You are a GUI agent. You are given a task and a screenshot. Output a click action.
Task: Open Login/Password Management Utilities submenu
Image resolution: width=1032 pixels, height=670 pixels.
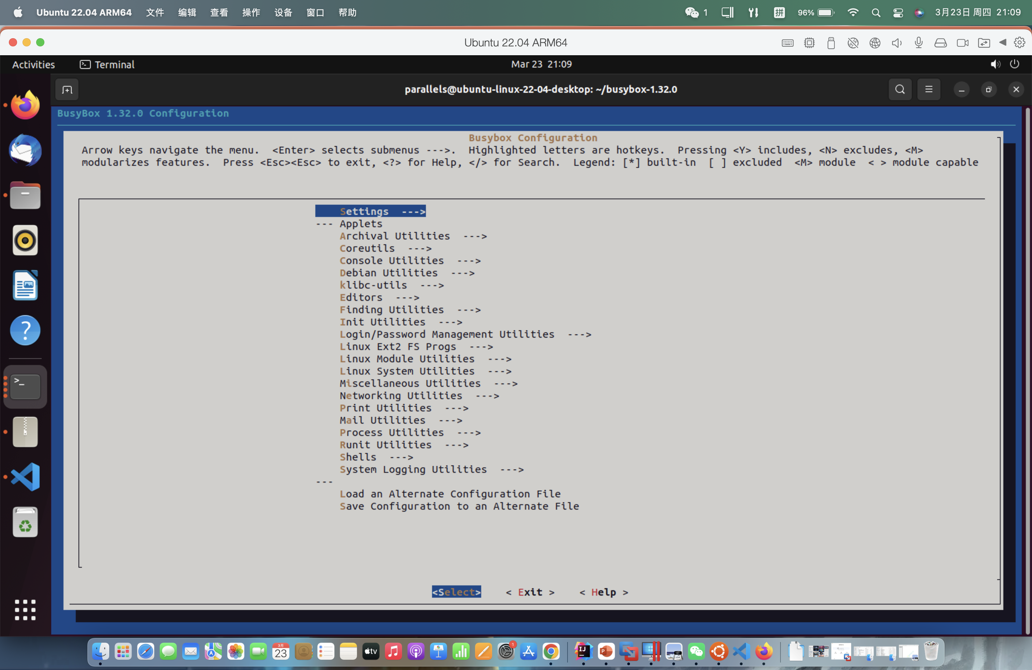[x=465, y=334]
